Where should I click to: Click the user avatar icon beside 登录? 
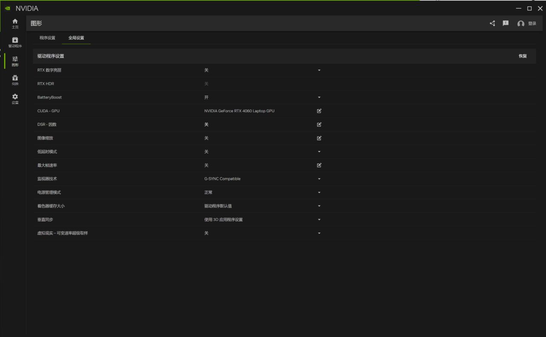pyautogui.click(x=520, y=24)
